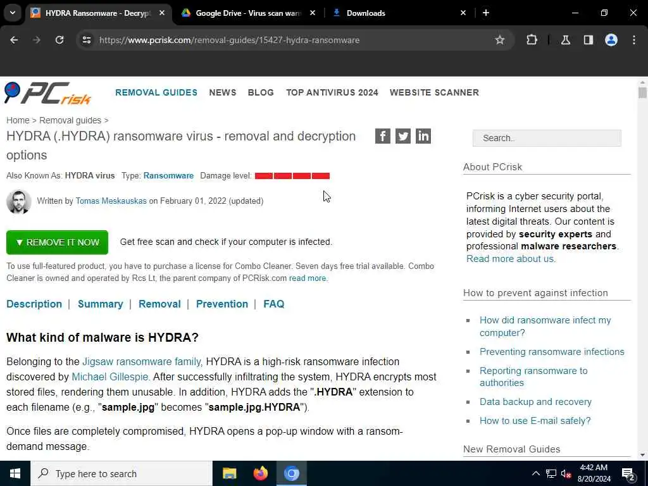Click the Removal guides breadcrumb
This screenshot has height=486, width=648.
(70, 120)
